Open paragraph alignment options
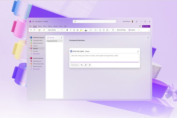Screen dimensions: 177x118 [x=108, y=30]
